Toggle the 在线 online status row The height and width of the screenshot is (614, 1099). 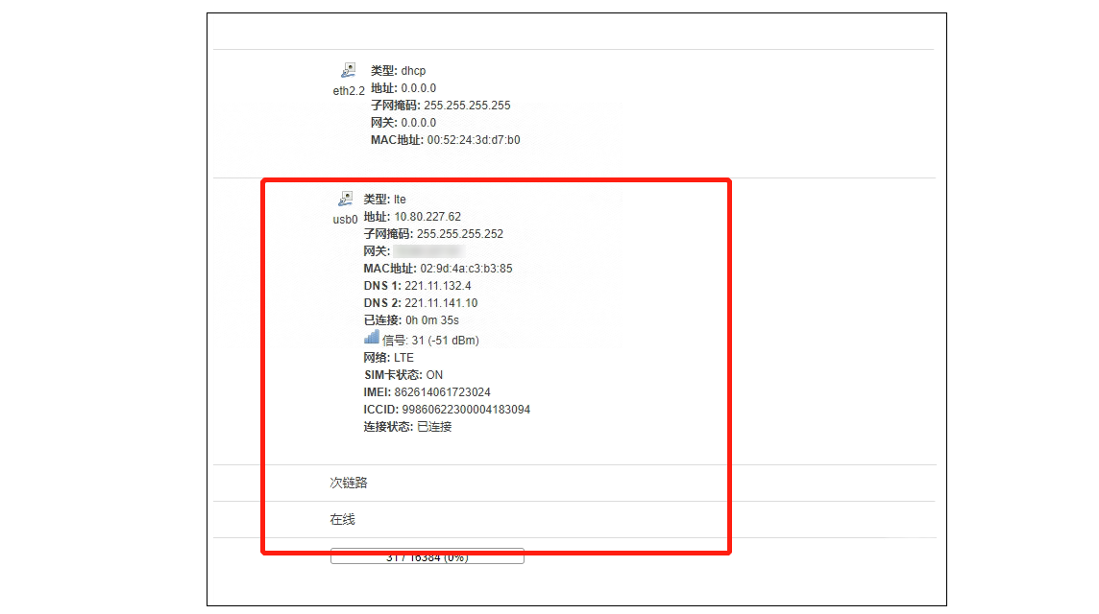coord(345,519)
